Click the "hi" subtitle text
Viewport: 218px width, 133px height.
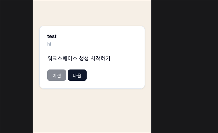click(x=49, y=44)
